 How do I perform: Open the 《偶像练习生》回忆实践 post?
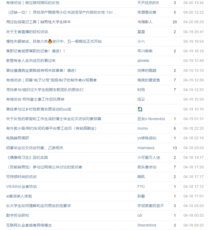(27, 157)
